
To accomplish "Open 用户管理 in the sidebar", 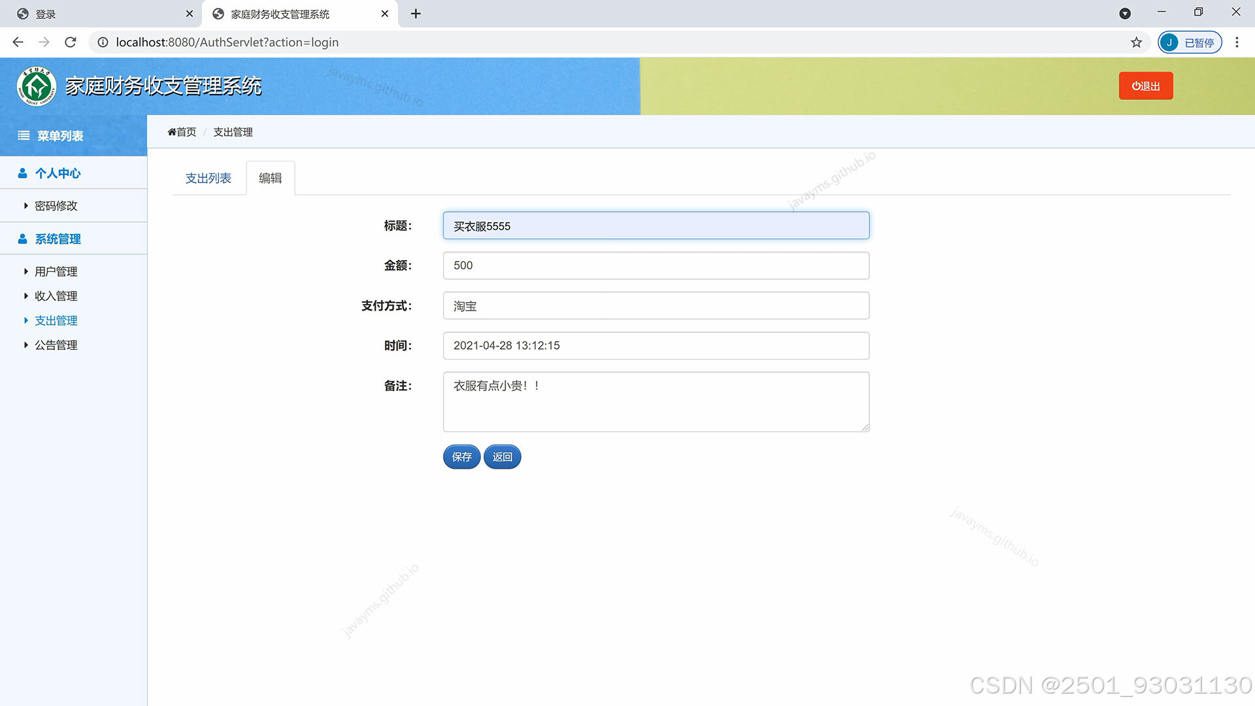I will (56, 272).
